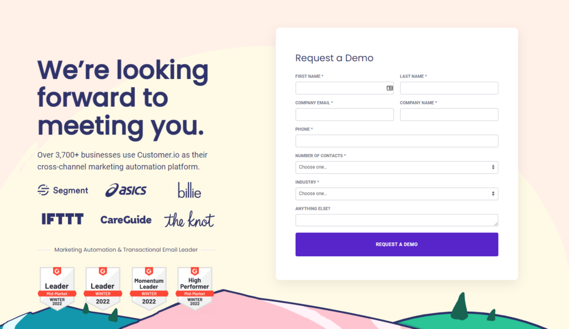This screenshot has width=569, height=329.
Task: Click the autofill contact card icon
Action: point(390,88)
